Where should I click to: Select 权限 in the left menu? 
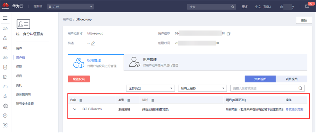[x=19, y=67]
